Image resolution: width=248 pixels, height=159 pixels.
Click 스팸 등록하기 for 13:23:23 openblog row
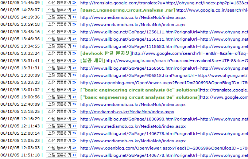(62, 82)
